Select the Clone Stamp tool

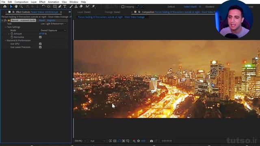click(76, 6)
